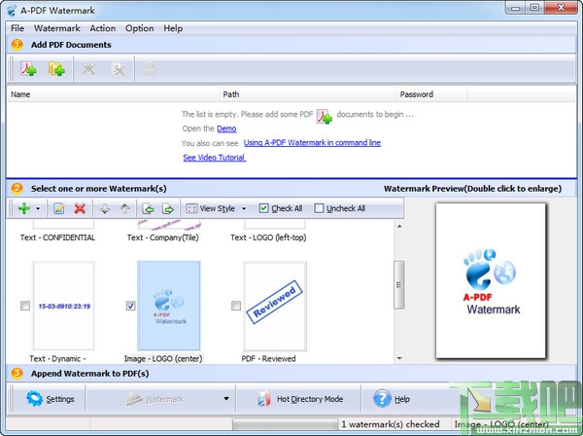Uncheck the Image - LOGO (center) checkbox

(130, 306)
